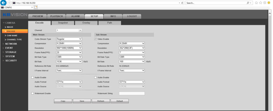This screenshot has width=273, height=111.
Task: Open the Channel dropdown
Action: (69, 30)
